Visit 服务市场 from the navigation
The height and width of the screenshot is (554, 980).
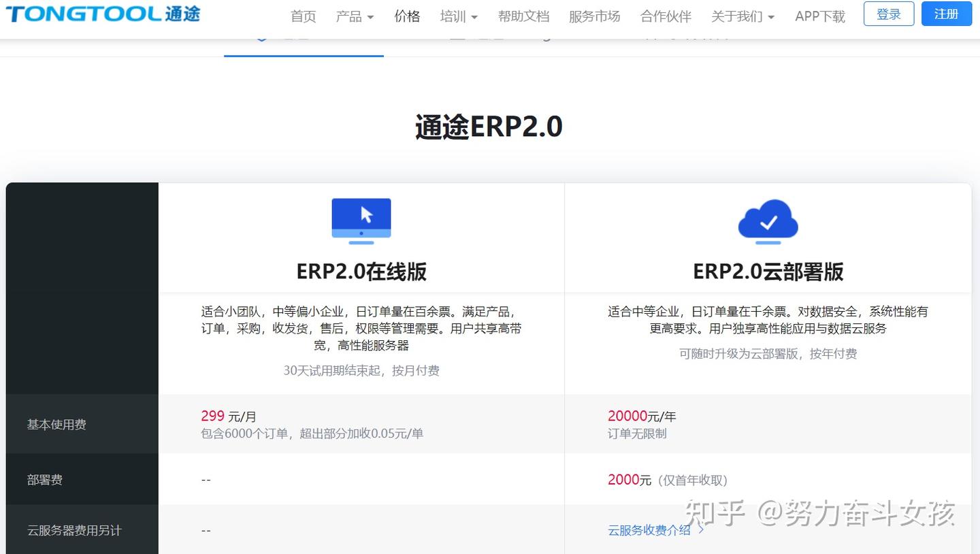594,16
